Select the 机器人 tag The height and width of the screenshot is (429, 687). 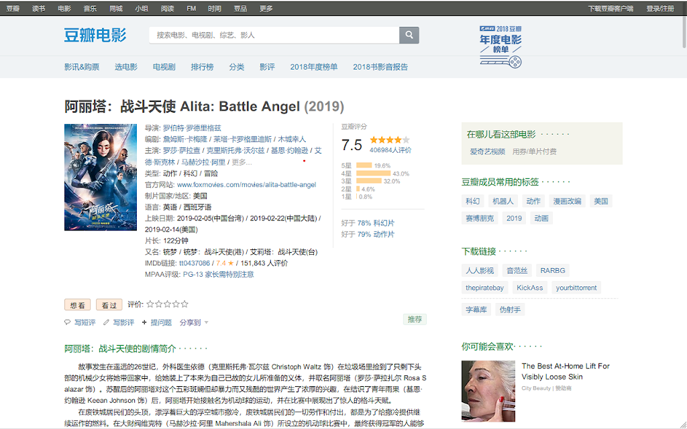(x=503, y=201)
